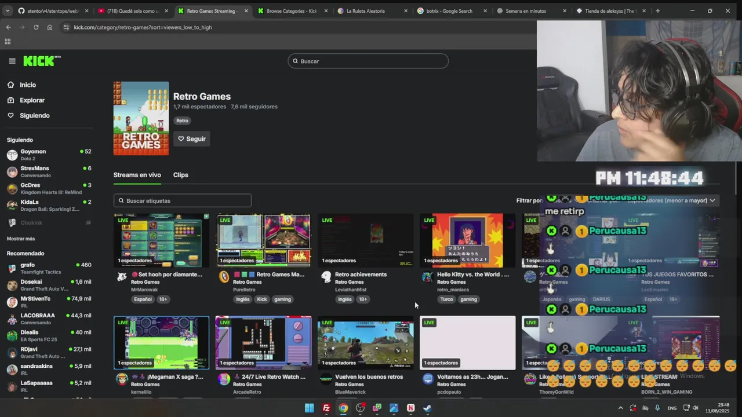Open the Retro achievements stream thumbnail
The image size is (742, 417).
tap(366, 240)
